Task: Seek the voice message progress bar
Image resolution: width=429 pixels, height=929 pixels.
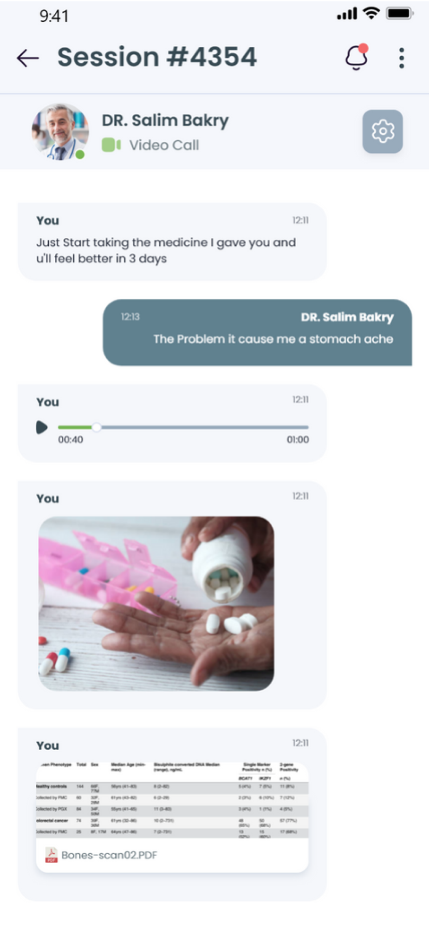Action: tap(183, 427)
